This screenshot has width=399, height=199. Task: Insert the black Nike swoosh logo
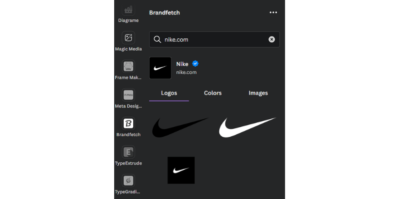point(181,127)
